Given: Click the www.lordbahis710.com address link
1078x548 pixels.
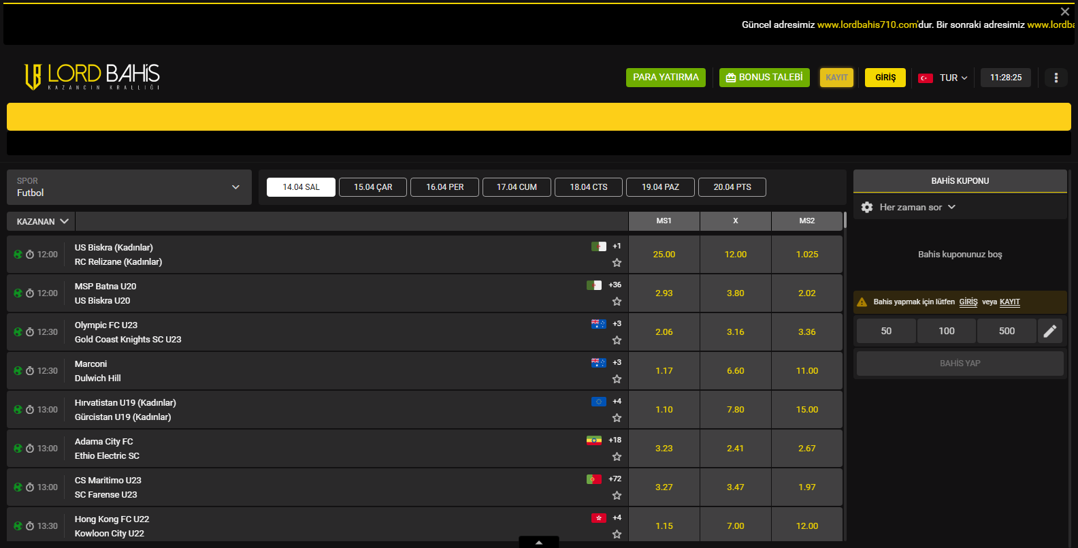Looking at the screenshot, I should pyautogui.click(x=867, y=25).
